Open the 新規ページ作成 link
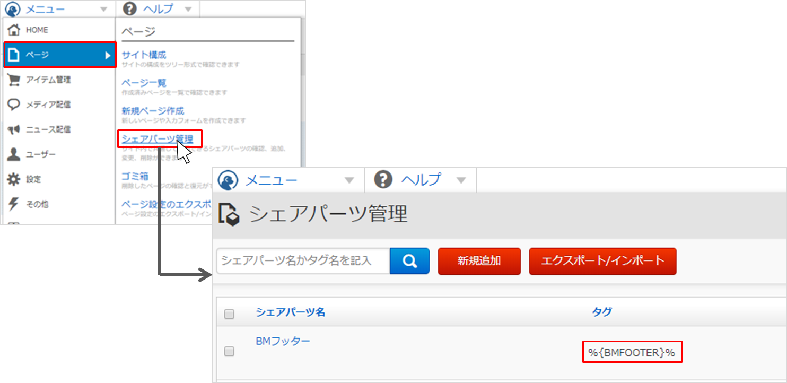This screenshot has height=383, width=787. 153,111
